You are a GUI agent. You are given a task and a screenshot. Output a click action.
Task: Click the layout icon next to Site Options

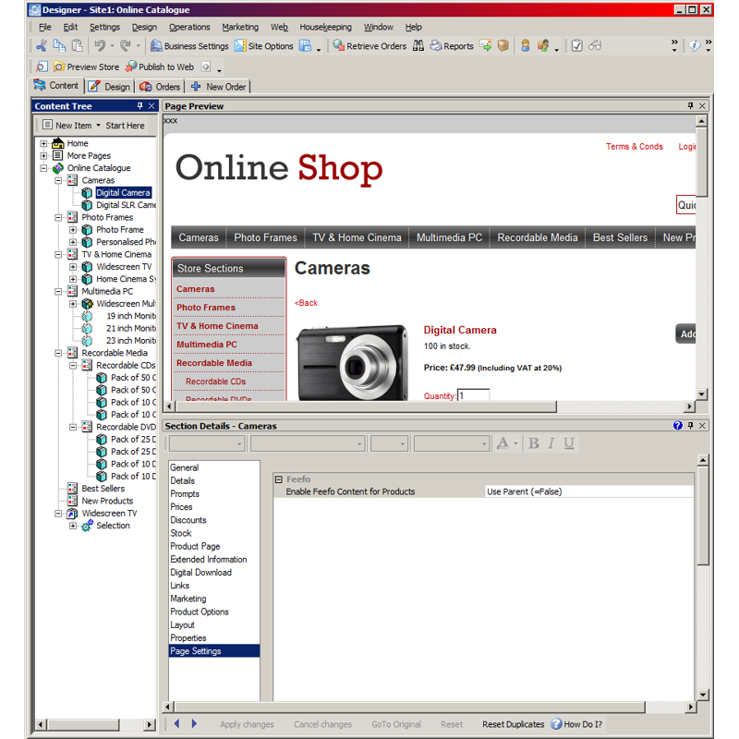tap(306, 45)
